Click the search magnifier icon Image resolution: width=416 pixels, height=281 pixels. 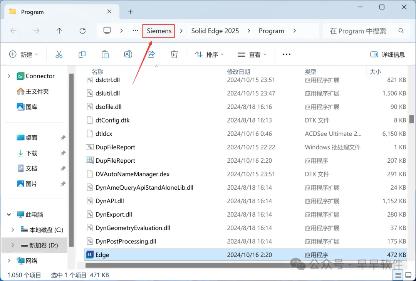click(x=401, y=31)
